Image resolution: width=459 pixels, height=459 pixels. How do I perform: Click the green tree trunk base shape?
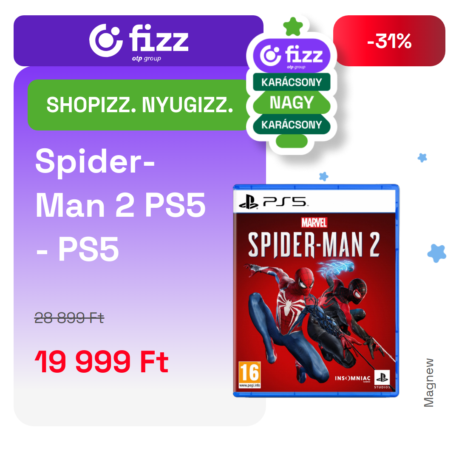coord(292,142)
